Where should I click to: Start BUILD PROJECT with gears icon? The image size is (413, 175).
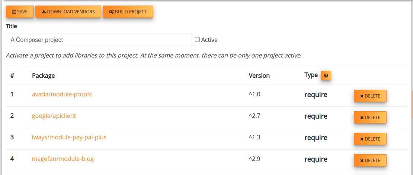coord(128,12)
